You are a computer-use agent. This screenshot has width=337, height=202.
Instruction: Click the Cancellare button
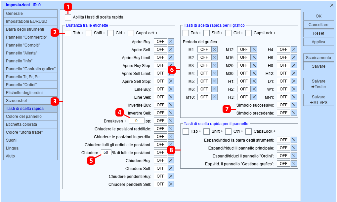pyautogui.click(x=319, y=25)
